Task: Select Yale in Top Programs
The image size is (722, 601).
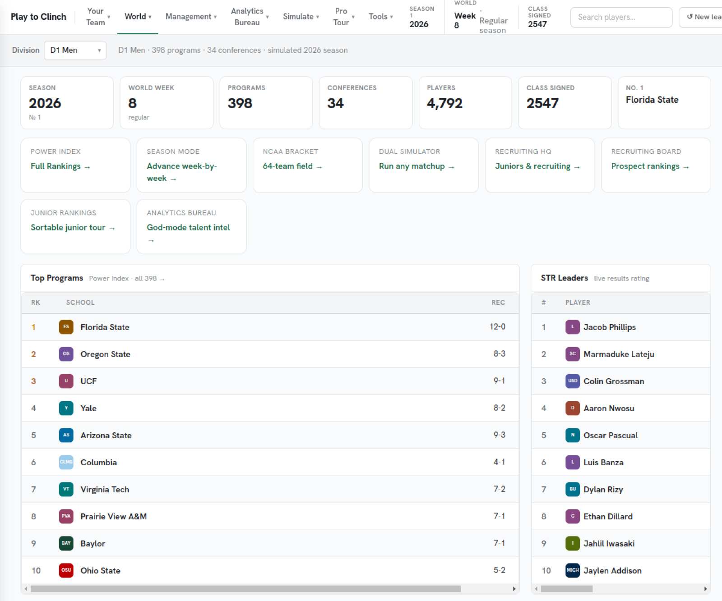Action: click(x=88, y=408)
